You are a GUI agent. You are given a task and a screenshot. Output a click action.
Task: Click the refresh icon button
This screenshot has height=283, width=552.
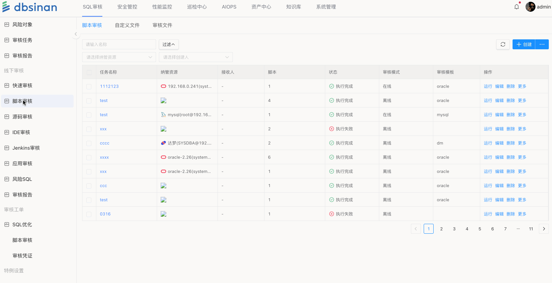(503, 44)
